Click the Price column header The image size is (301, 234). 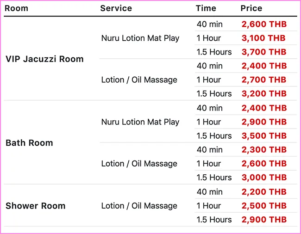point(251,8)
